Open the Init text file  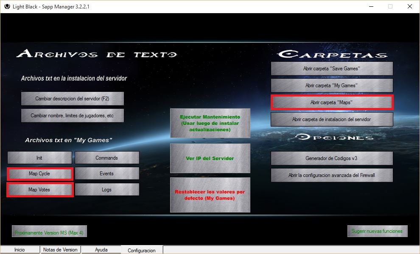point(39,157)
